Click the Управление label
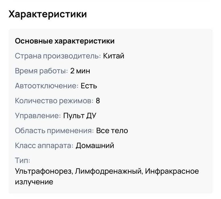The width and height of the screenshot is (221, 199). (x=38, y=116)
